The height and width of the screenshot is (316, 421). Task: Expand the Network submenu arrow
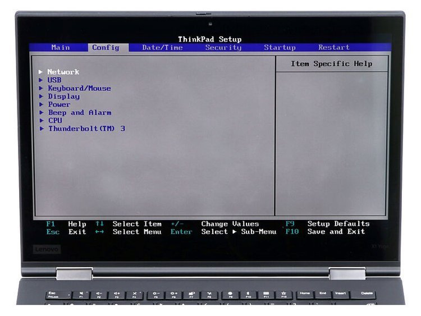pyautogui.click(x=41, y=72)
